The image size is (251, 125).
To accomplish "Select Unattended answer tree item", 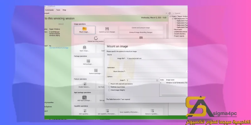I will [181, 32].
